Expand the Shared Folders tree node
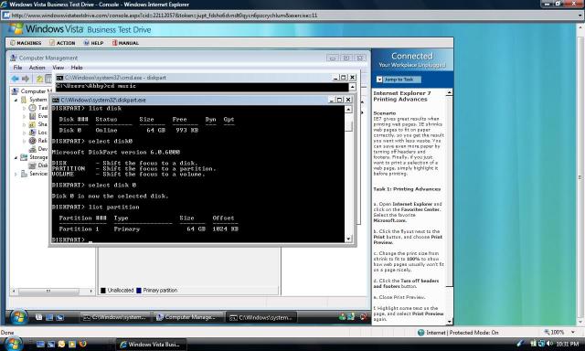The width and height of the screenshot is (585, 351). click(25, 124)
